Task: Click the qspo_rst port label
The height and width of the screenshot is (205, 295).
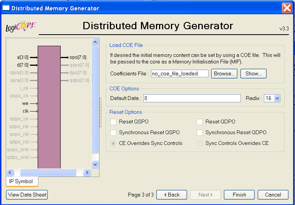Action: tap(19, 134)
